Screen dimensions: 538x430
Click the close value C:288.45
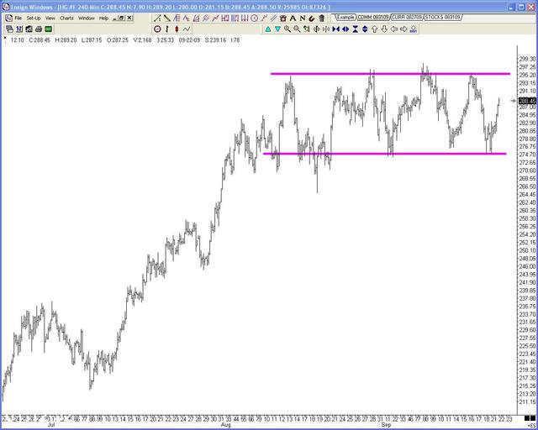pos(40,40)
